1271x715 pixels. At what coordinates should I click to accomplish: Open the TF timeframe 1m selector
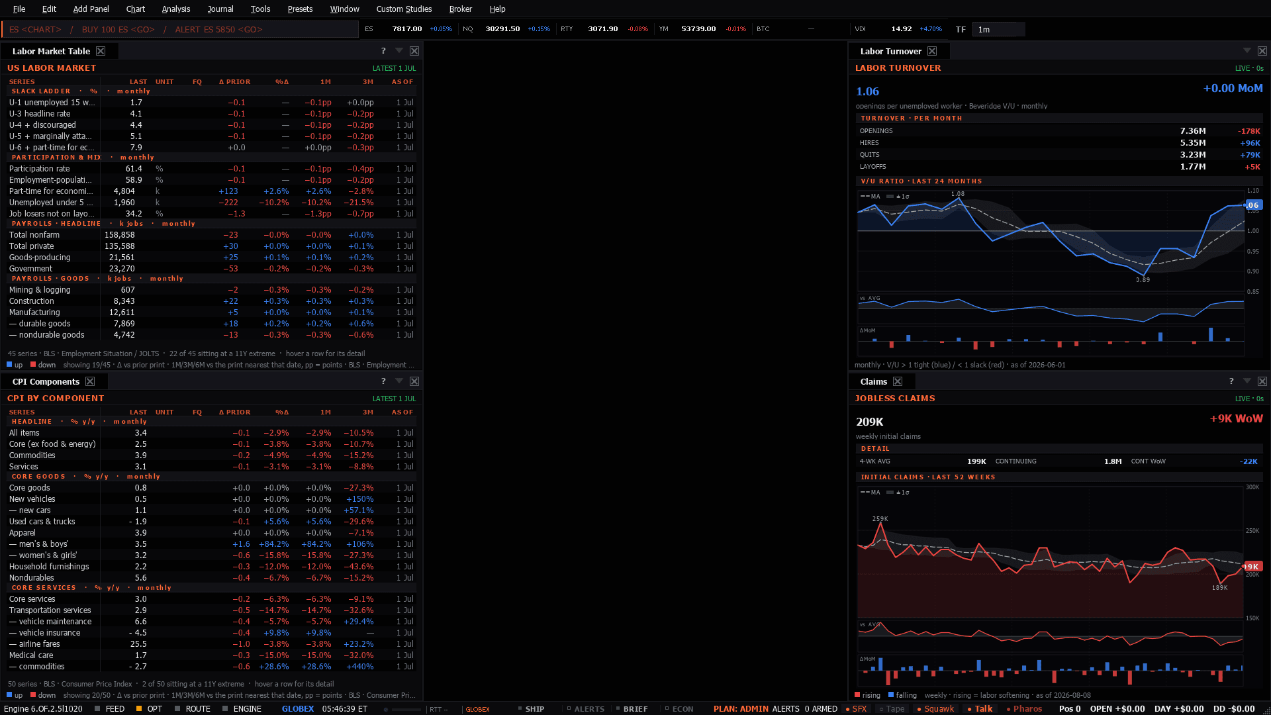click(x=998, y=29)
